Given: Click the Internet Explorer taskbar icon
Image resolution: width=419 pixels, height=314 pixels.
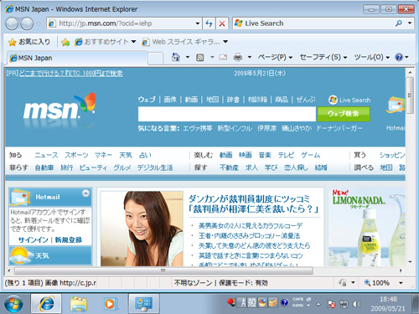Looking at the screenshot, I should tap(46, 303).
